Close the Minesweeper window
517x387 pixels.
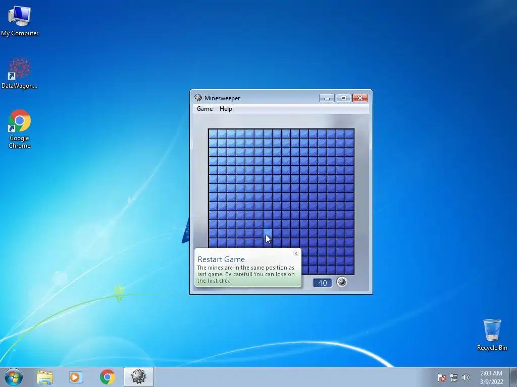(x=360, y=98)
